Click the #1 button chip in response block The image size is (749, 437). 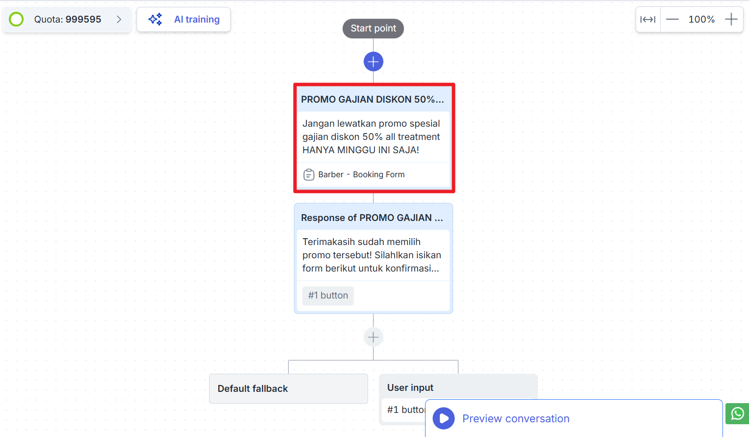tap(328, 296)
